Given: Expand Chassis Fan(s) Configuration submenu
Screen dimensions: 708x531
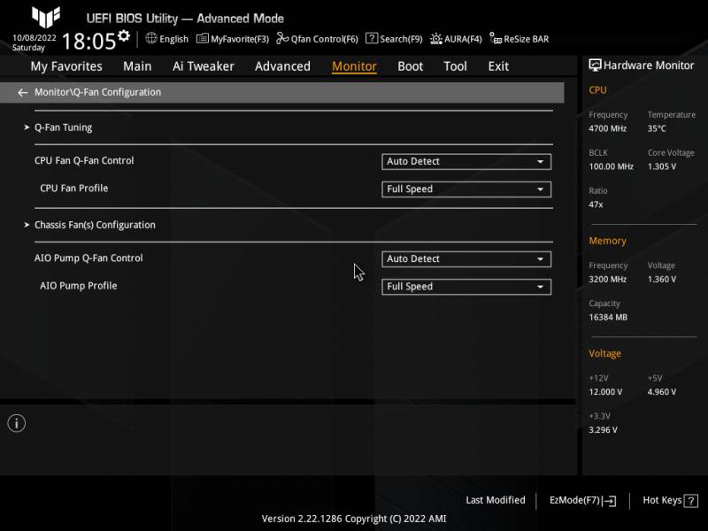Looking at the screenshot, I should point(95,225).
